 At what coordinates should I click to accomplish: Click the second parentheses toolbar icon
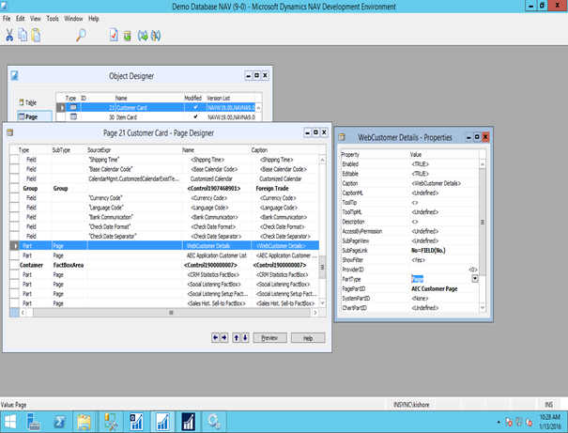coord(156,36)
